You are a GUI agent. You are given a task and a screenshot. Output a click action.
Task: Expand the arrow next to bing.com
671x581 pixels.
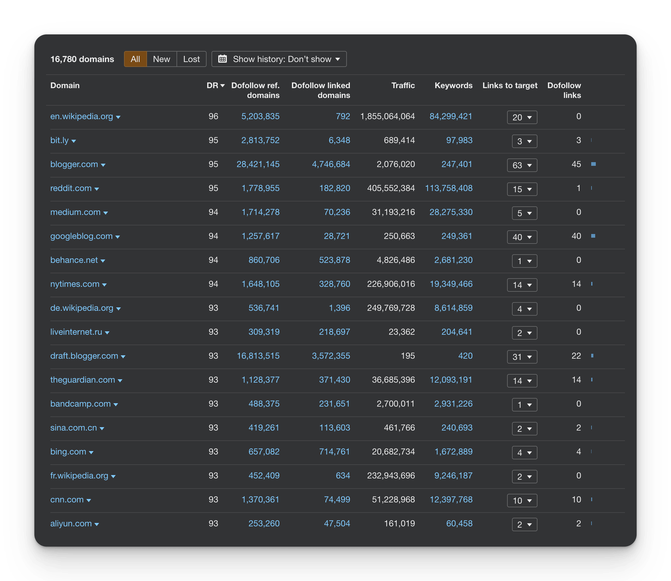tap(91, 453)
